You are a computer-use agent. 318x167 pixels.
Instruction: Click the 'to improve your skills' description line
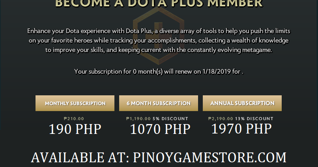coord(159,50)
